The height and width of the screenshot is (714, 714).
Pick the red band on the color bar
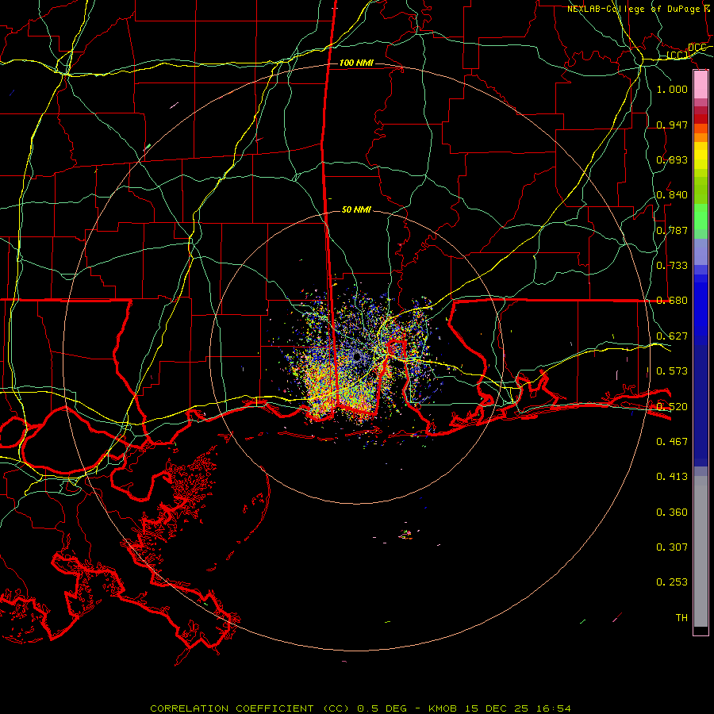point(701,119)
